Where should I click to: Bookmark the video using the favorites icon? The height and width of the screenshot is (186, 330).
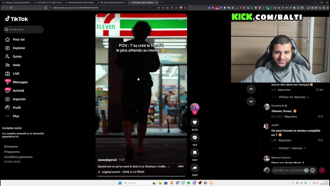[x=195, y=153]
